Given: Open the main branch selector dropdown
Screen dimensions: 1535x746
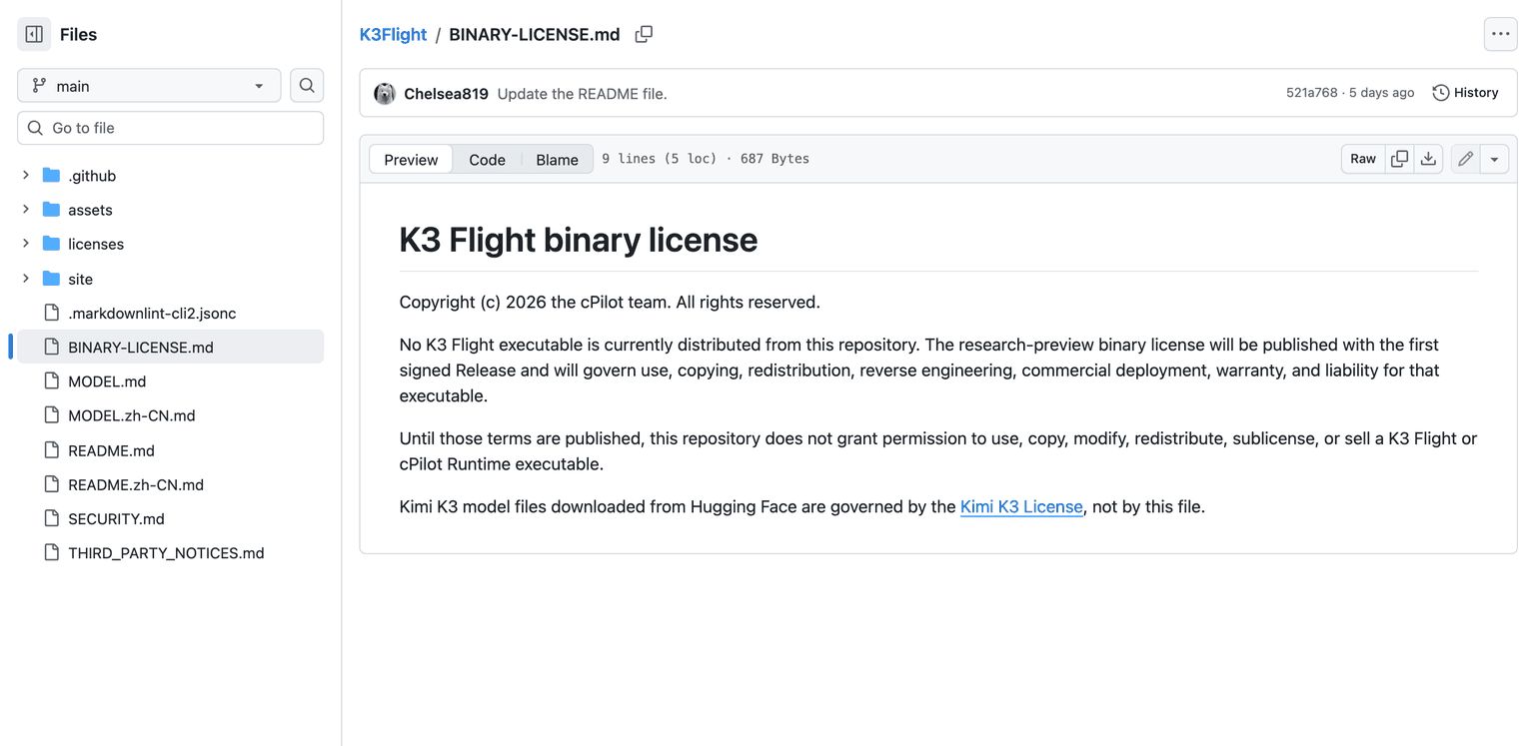Looking at the screenshot, I should (x=149, y=86).
